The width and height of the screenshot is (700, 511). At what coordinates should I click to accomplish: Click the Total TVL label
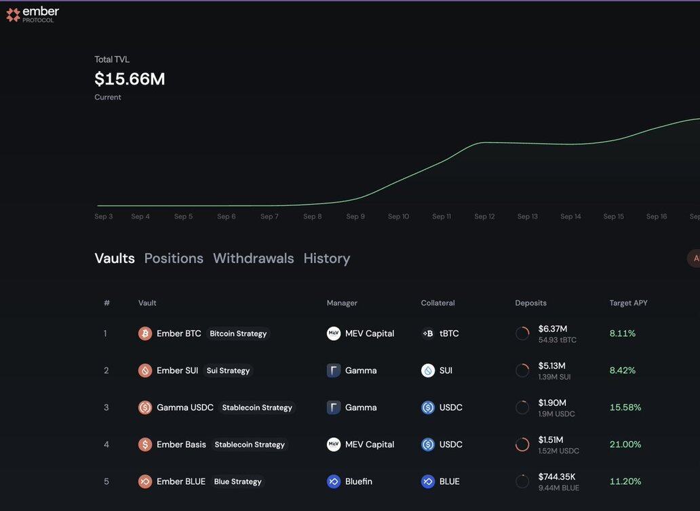click(x=112, y=60)
